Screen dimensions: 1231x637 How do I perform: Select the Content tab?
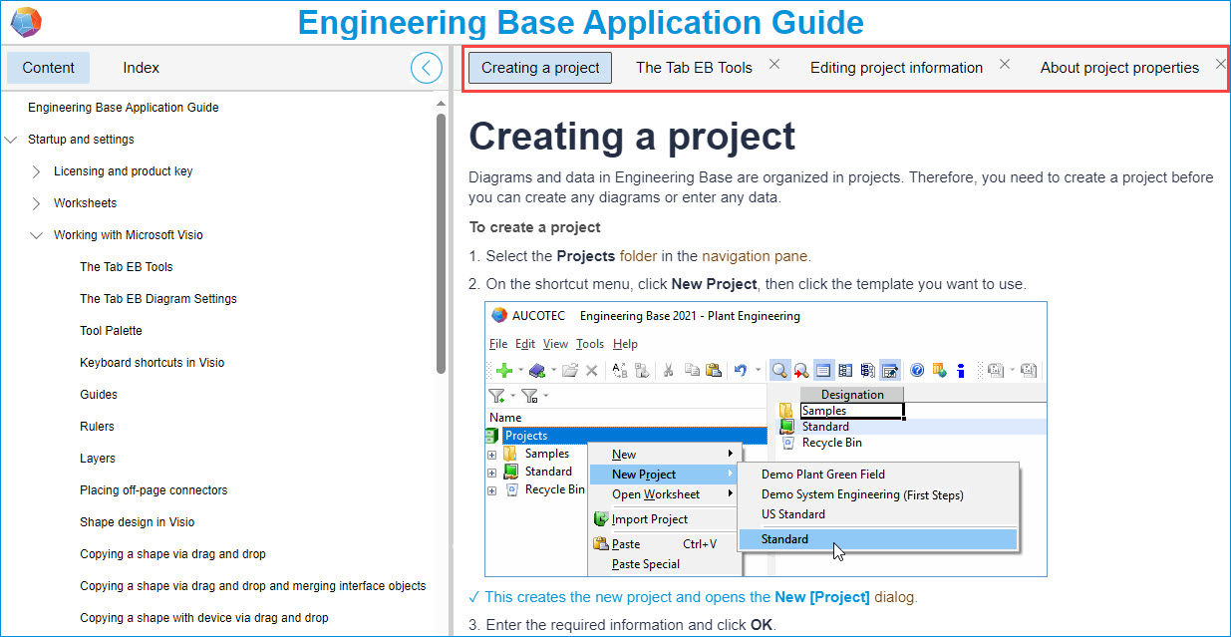[48, 68]
